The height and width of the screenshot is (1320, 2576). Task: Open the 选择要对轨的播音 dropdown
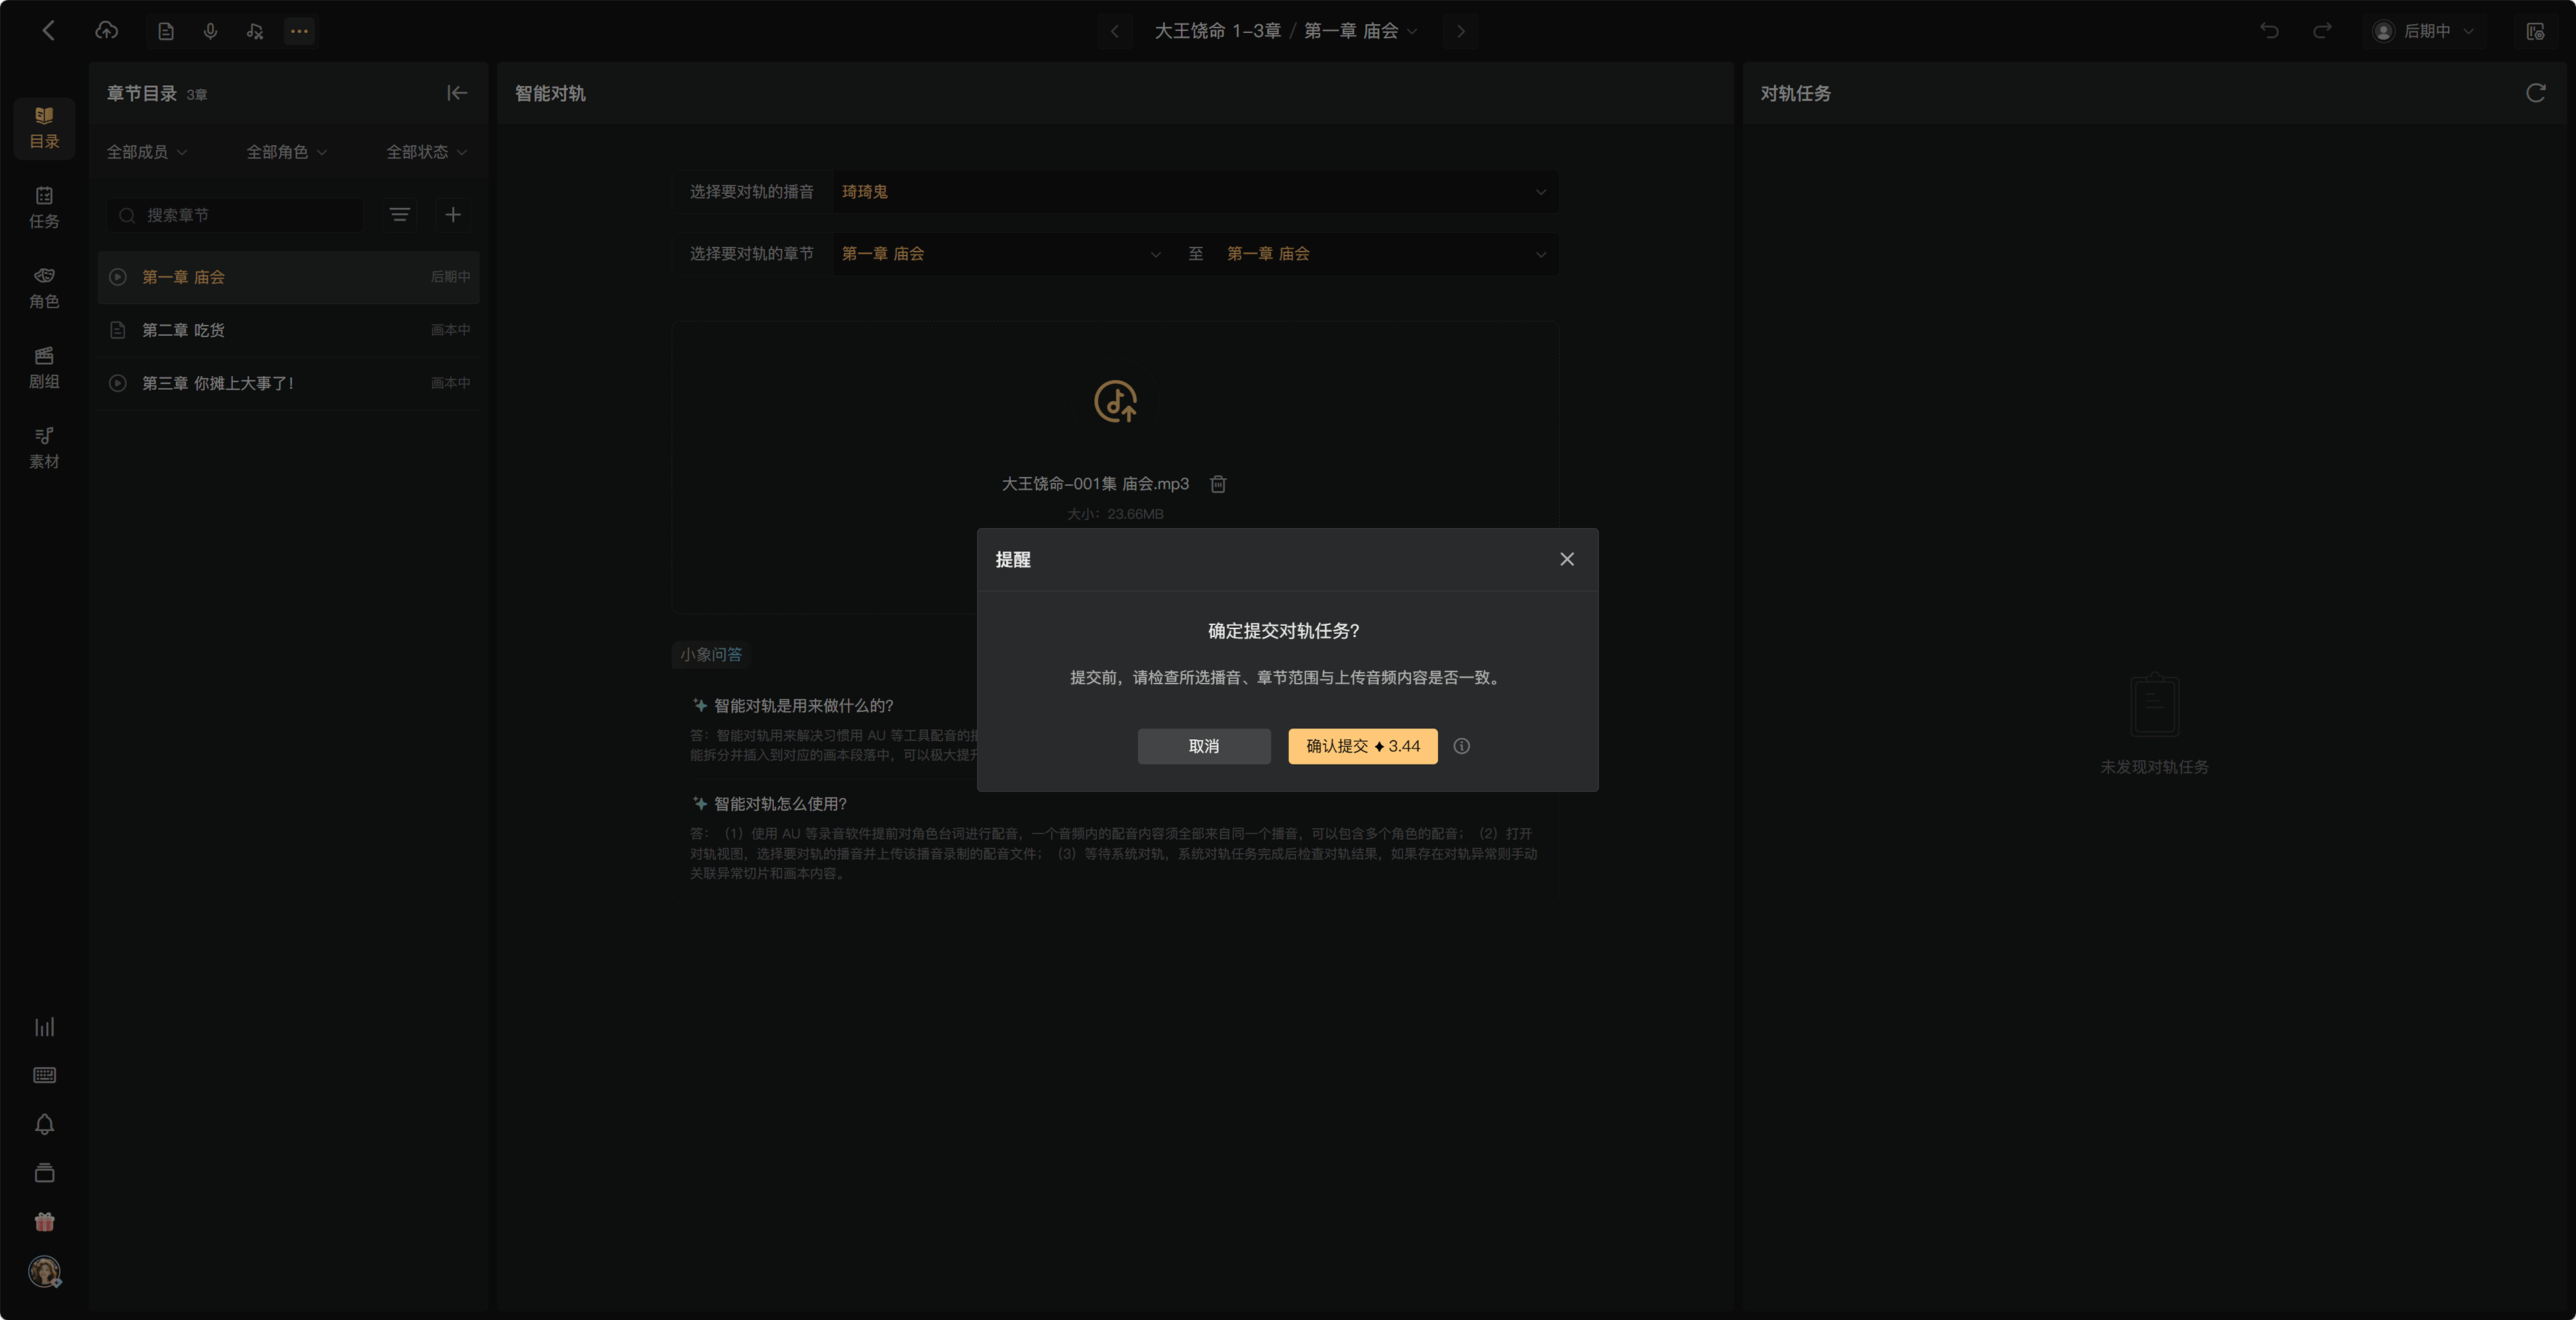pos(1195,192)
